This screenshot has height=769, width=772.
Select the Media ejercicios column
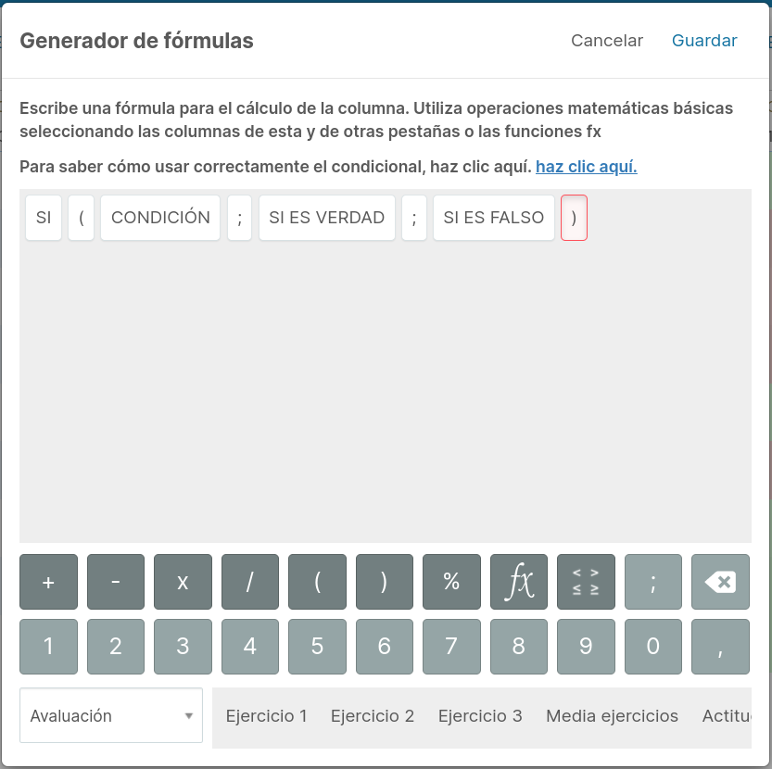(x=612, y=716)
